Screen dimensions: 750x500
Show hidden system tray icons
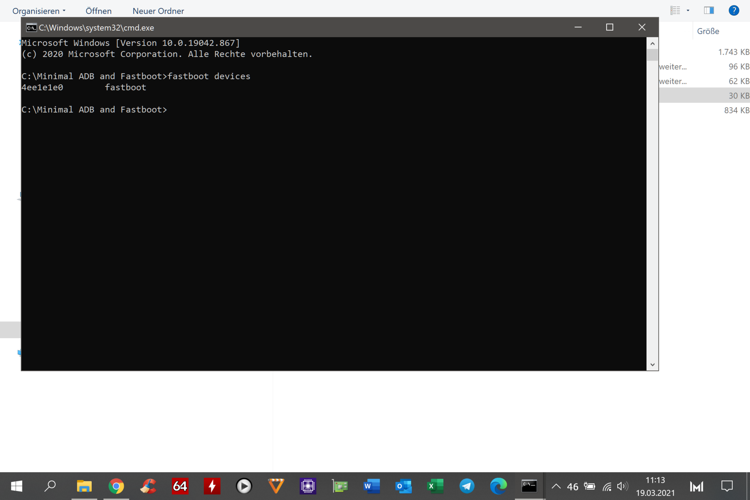pyautogui.click(x=556, y=487)
